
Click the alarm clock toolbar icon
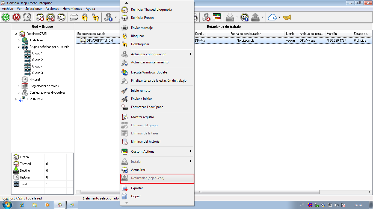coord(27,17)
